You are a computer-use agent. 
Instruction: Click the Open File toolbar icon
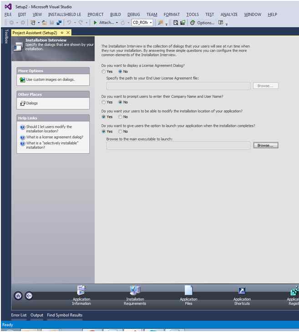[x=44, y=22]
